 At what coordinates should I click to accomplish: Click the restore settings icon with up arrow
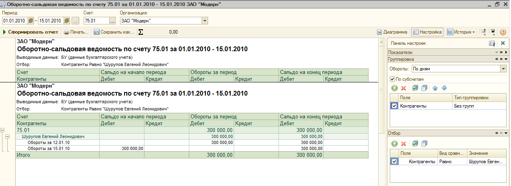tap(483, 32)
